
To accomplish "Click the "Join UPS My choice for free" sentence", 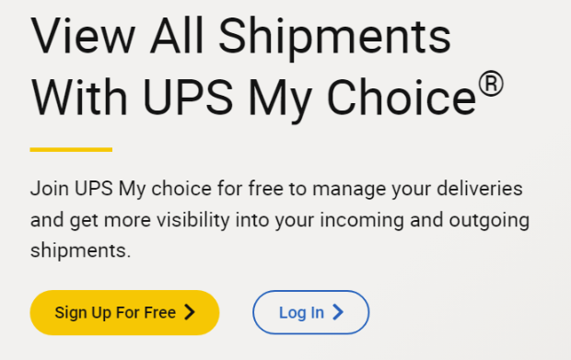I will [x=157, y=189].
